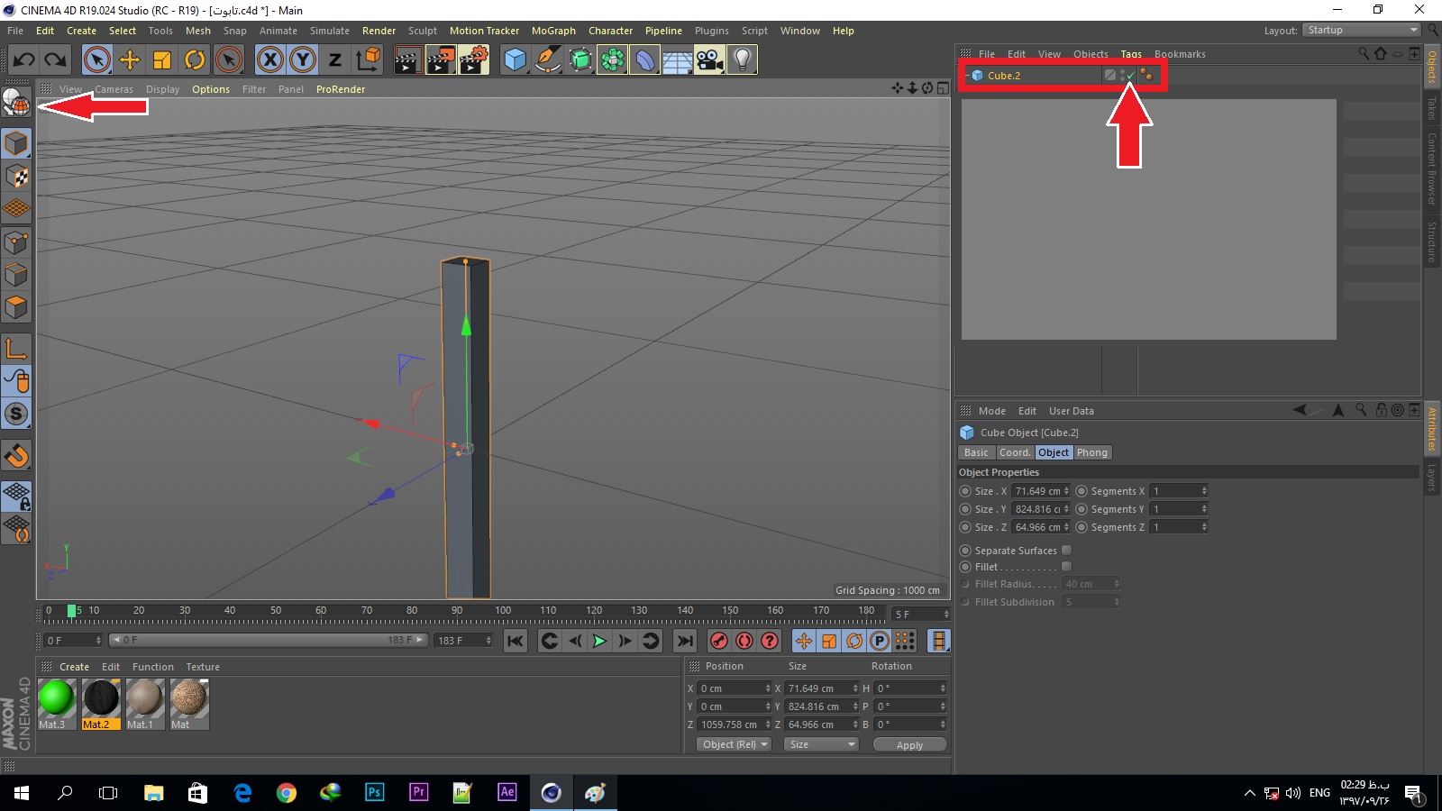Go to end of animation
Viewport: 1442px width, 811px height.
pyautogui.click(x=685, y=641)
